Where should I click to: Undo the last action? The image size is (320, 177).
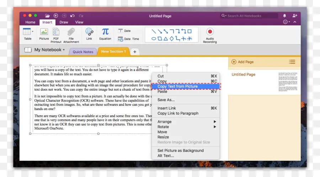pyautogui.click(x=73, y=16)
